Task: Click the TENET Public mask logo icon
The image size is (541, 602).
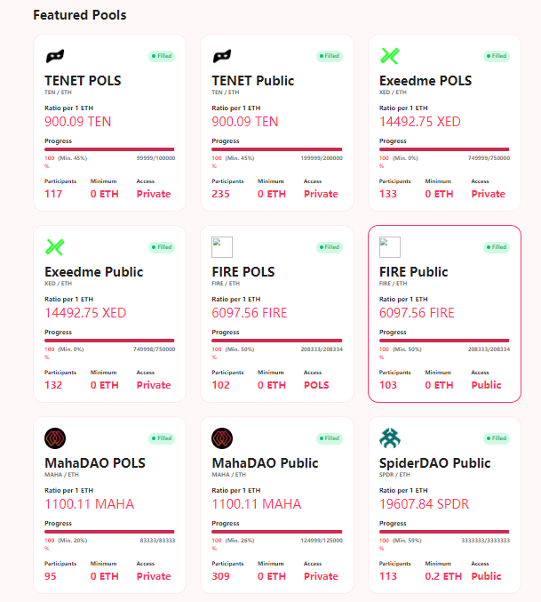Action: coord(222,56)
